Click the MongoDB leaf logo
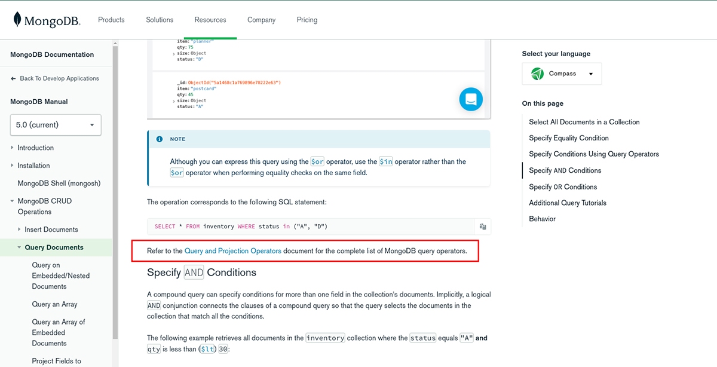Viewport: 717px width, 367px height. [x=17, y=20]
